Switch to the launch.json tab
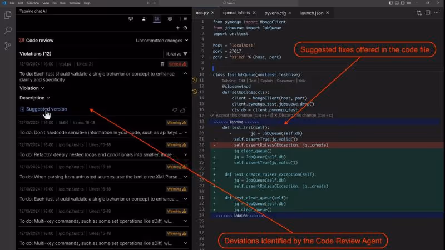The width and height of the screenshot is (445, 250). 311,13
